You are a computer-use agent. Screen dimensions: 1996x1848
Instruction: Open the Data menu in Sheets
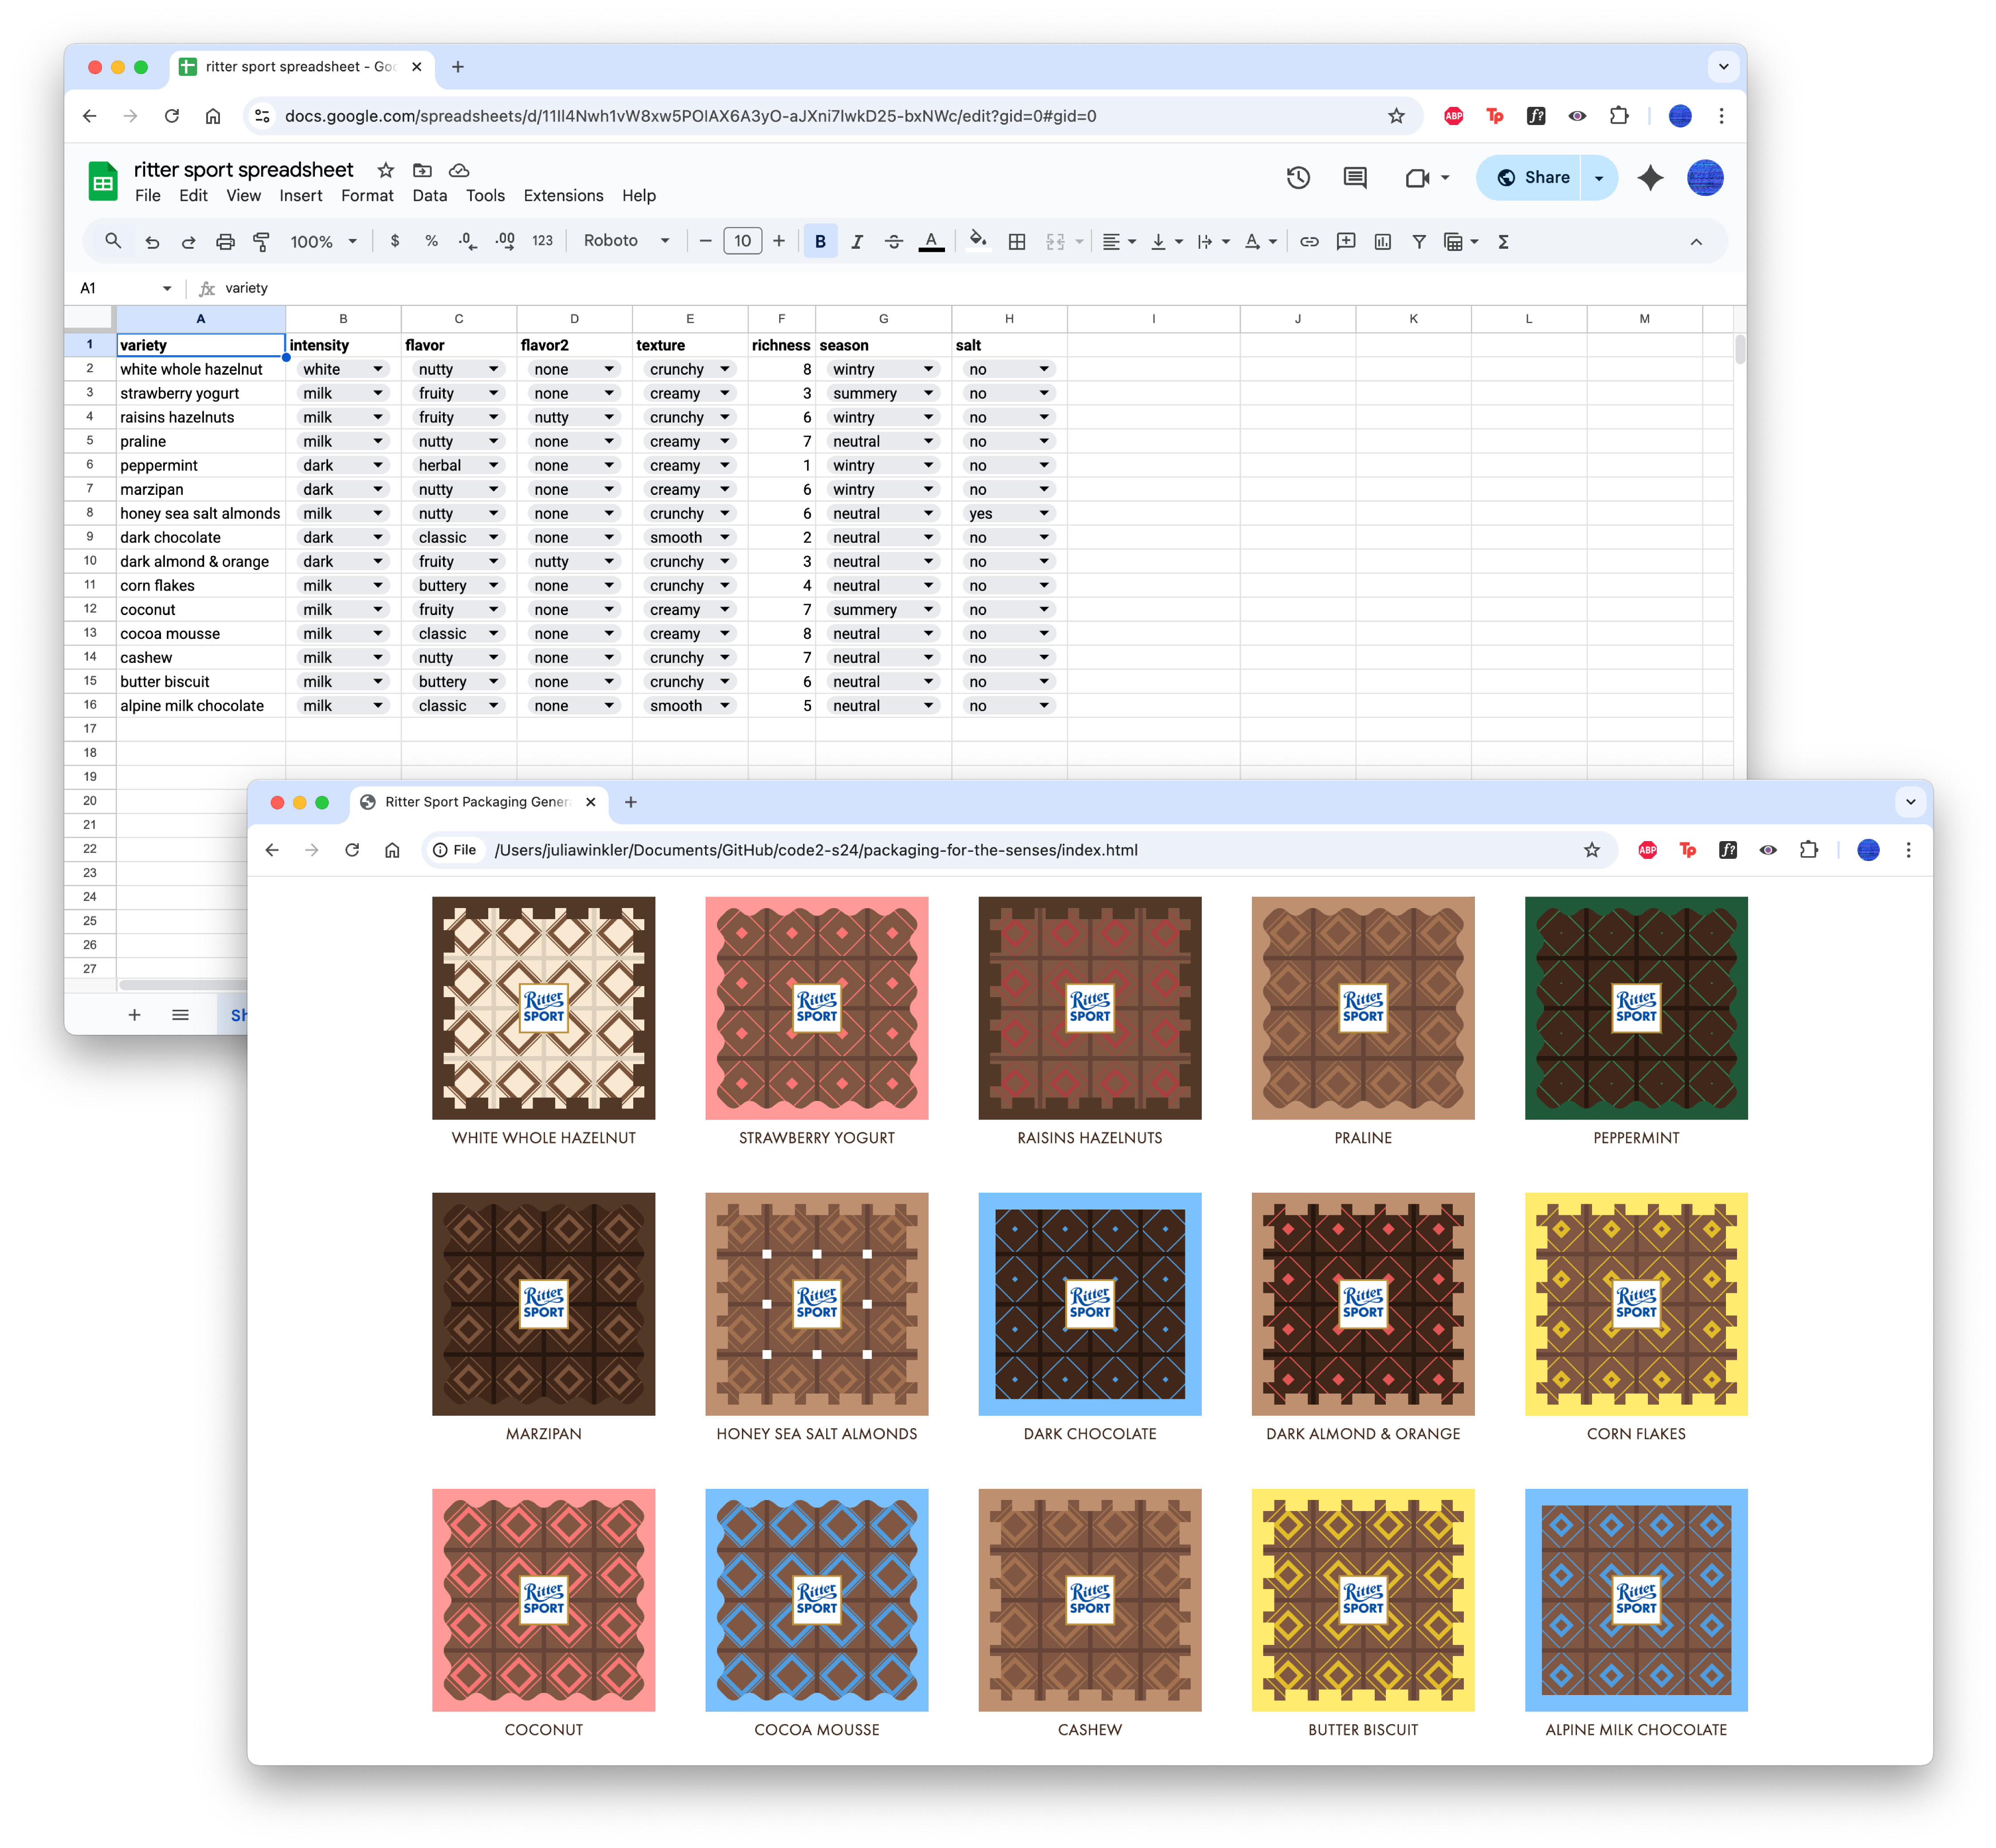coord(430,196)
